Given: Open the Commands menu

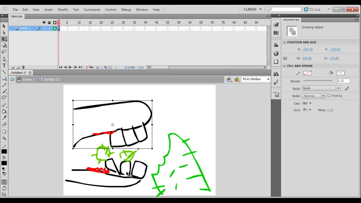Looking at the screenshot, I should [x=92, y=10].
